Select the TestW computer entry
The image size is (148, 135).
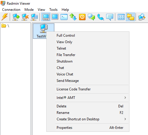click(x=44, y=31)
